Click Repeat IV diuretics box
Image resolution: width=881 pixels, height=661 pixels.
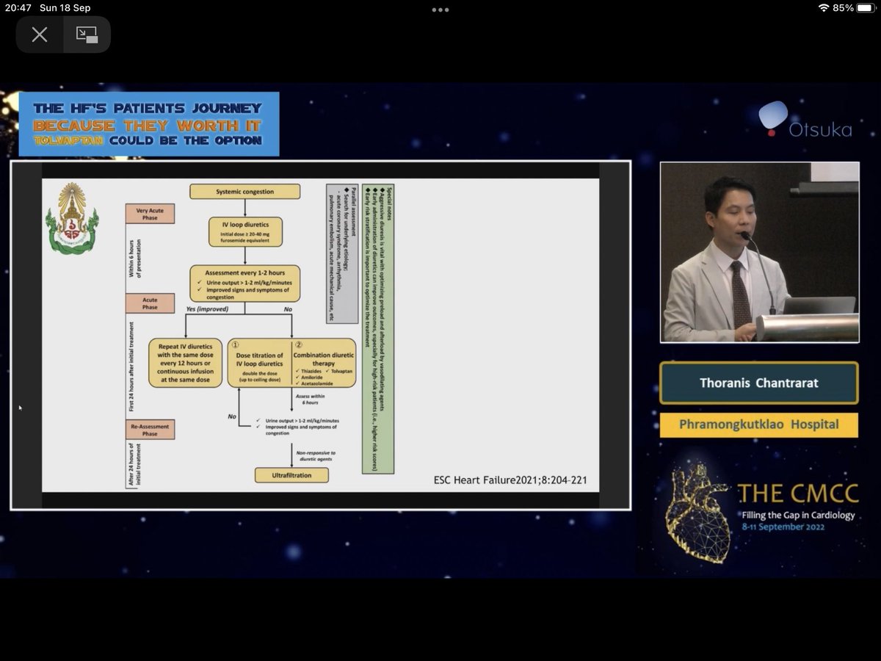pyautogui.click(x=184, y=363)
